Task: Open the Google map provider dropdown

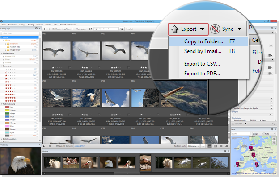Action: click(x=262, y=134)
